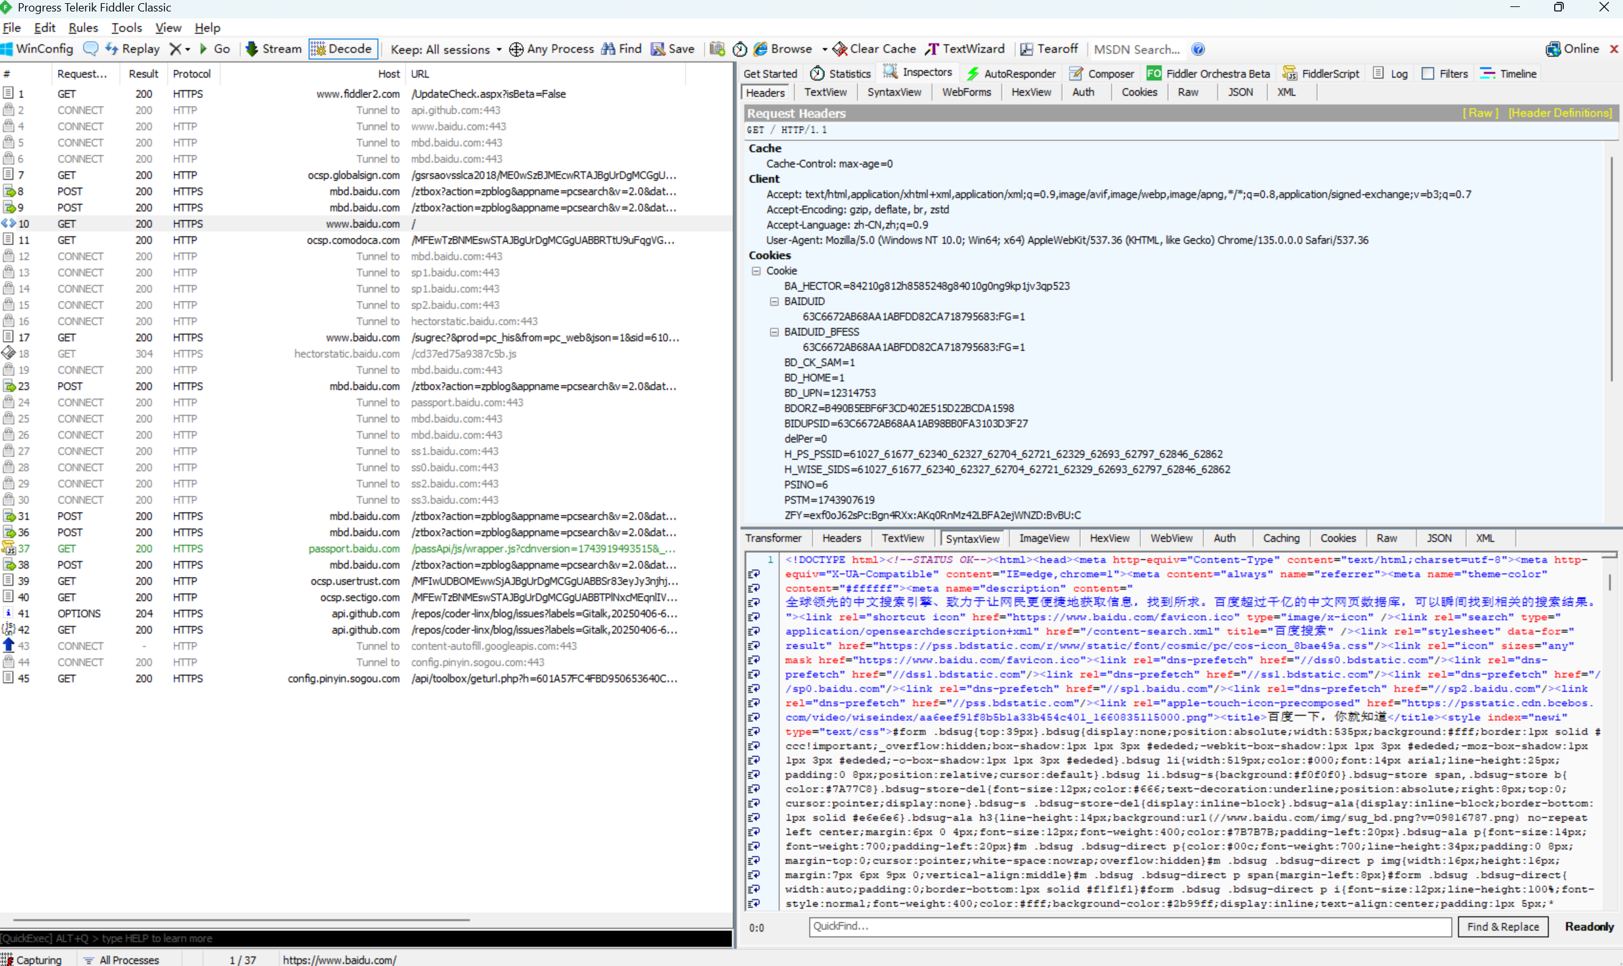Image resolution: width=1623 pixels, height=966 pixels.
Task: Collapse the Cookie tree node
Action: point(756,271)
